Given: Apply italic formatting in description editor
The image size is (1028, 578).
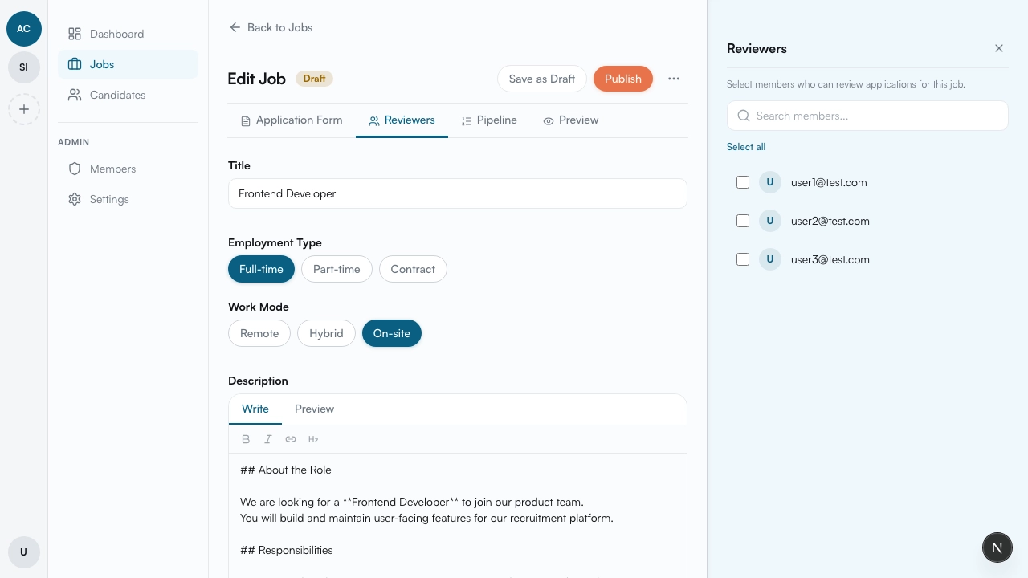Looking at the screenshot, I should (x=268, y=439).
